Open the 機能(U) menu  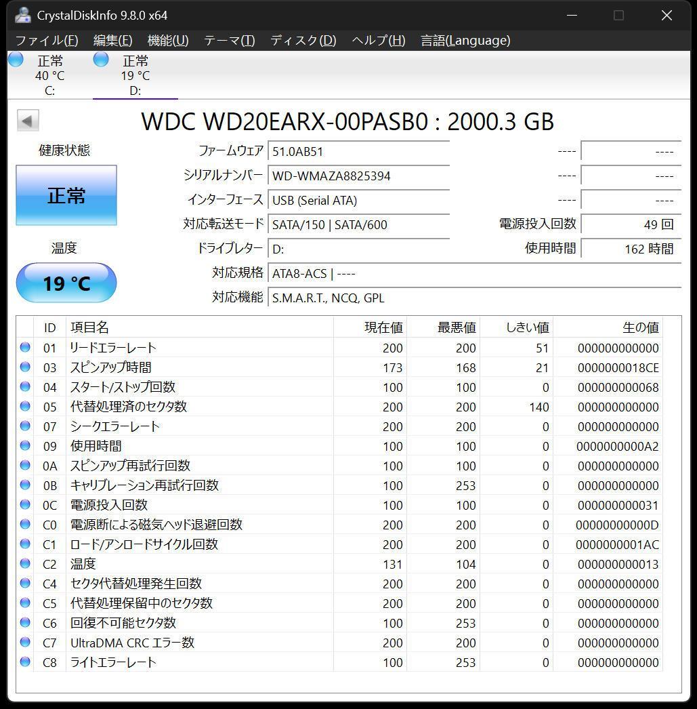pos(168,41)
